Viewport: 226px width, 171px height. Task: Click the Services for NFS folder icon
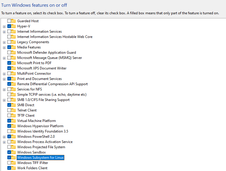tap(13, 89)
